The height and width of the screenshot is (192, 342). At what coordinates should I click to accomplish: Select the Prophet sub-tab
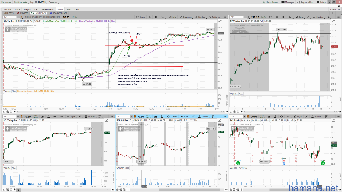22,13
